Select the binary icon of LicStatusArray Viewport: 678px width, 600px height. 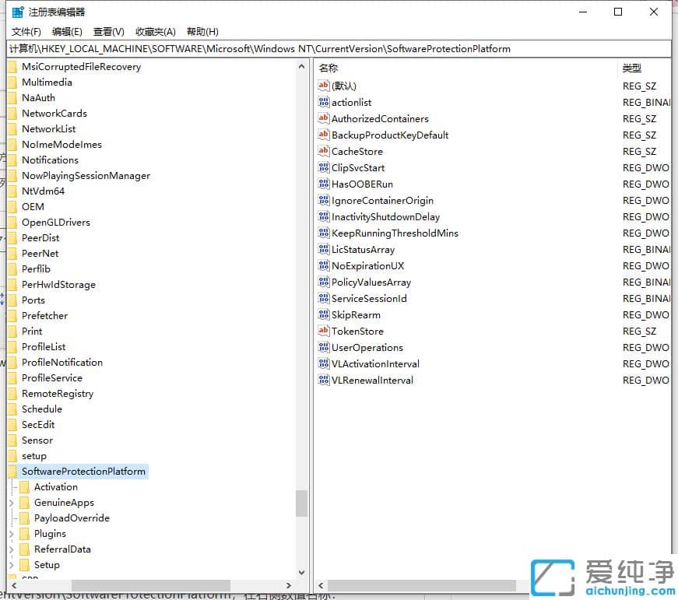pyautogui.click(x=325, y=249)
